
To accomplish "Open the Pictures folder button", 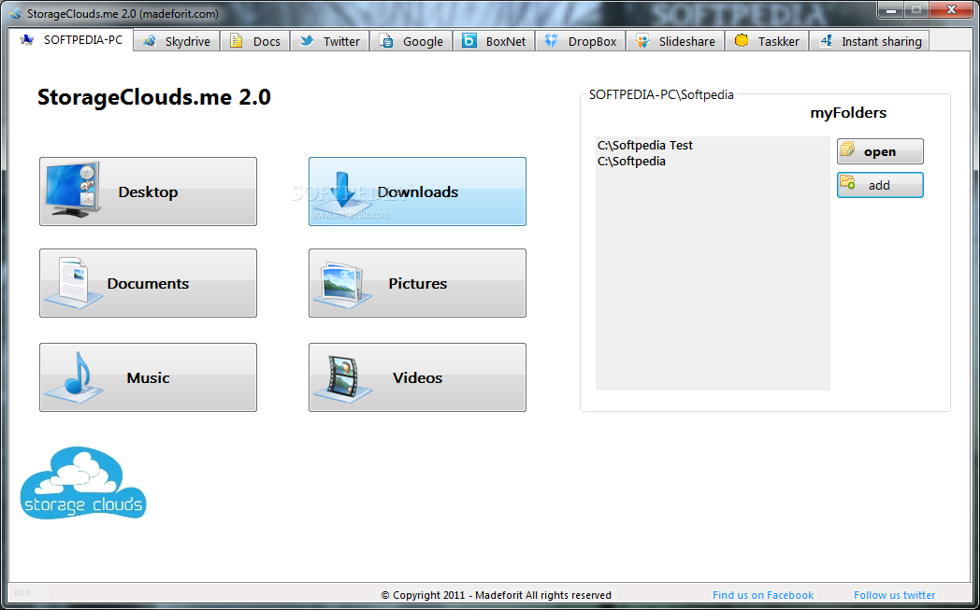I will point(417,283).
